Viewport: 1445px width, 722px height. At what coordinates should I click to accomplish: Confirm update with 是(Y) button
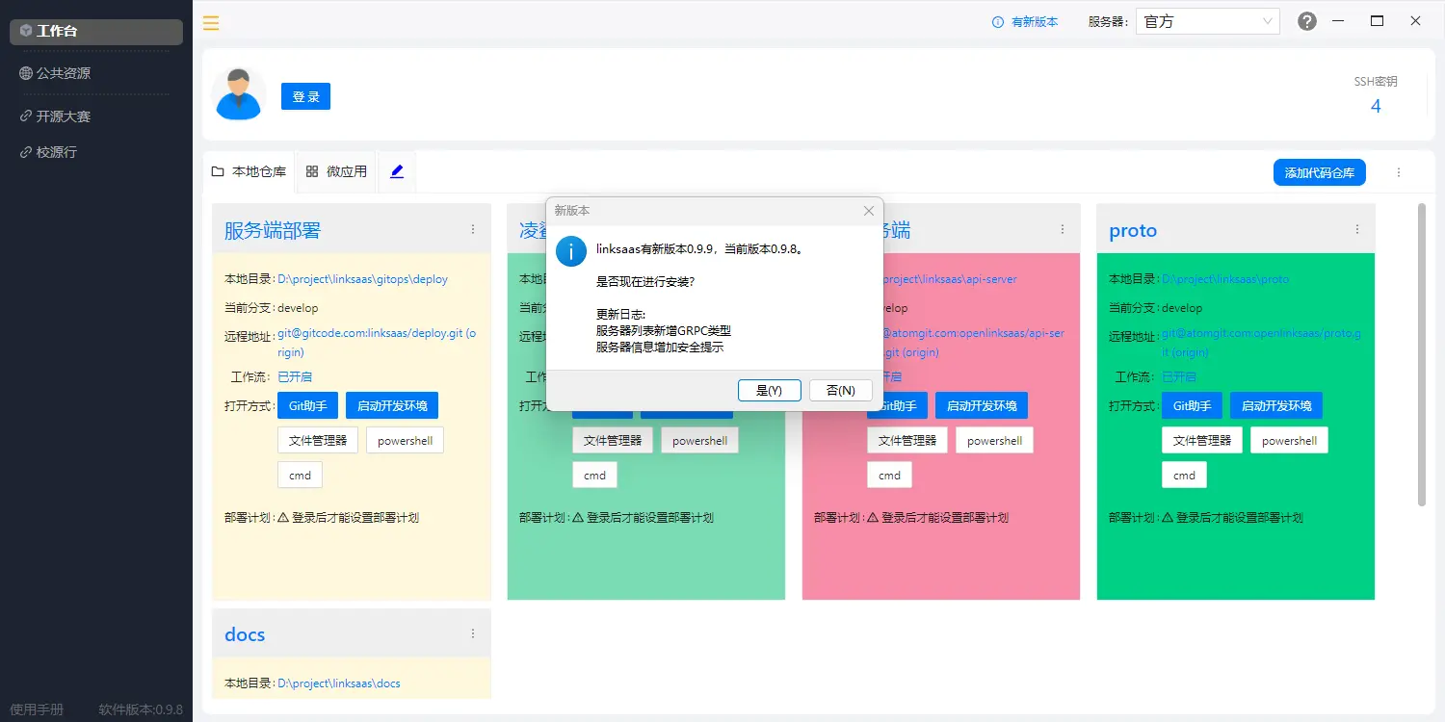769,390
